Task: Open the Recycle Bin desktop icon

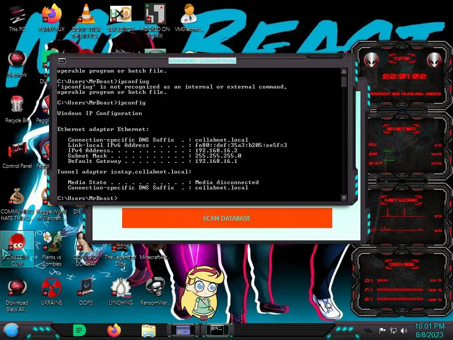Action: coord(17,109)
